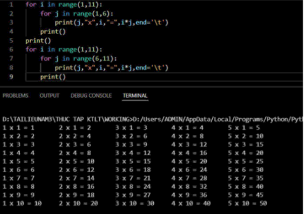Click terminal output '4 x 8 = 32'
Screen dimensions: 305x214
tap(189, 187)
